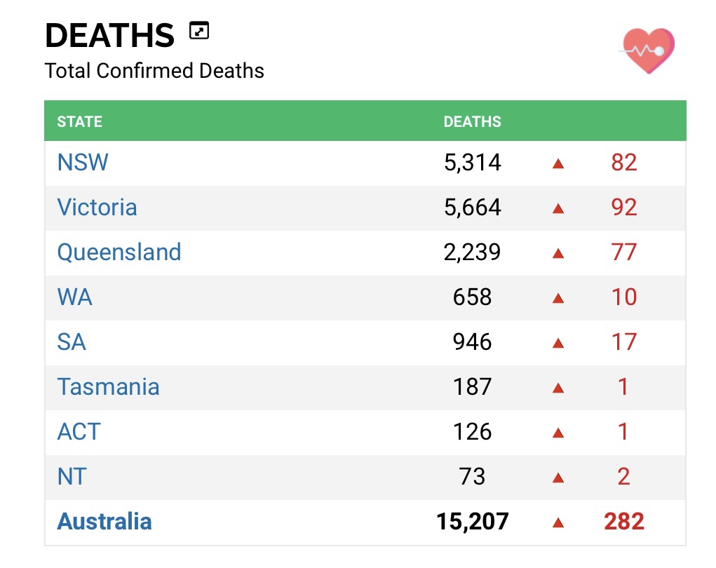Click the red triangle in NT row

pyautogui.click(x=558, y=478)
